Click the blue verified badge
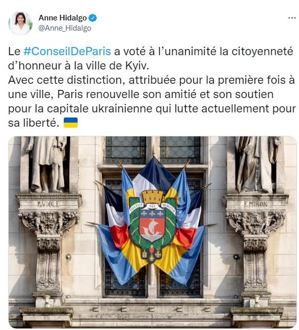 (92, 18)
